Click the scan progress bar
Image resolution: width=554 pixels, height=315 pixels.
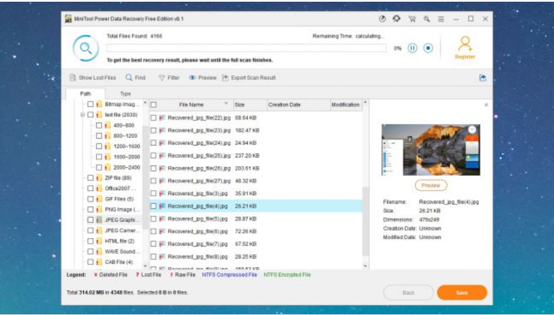point(246,48)
